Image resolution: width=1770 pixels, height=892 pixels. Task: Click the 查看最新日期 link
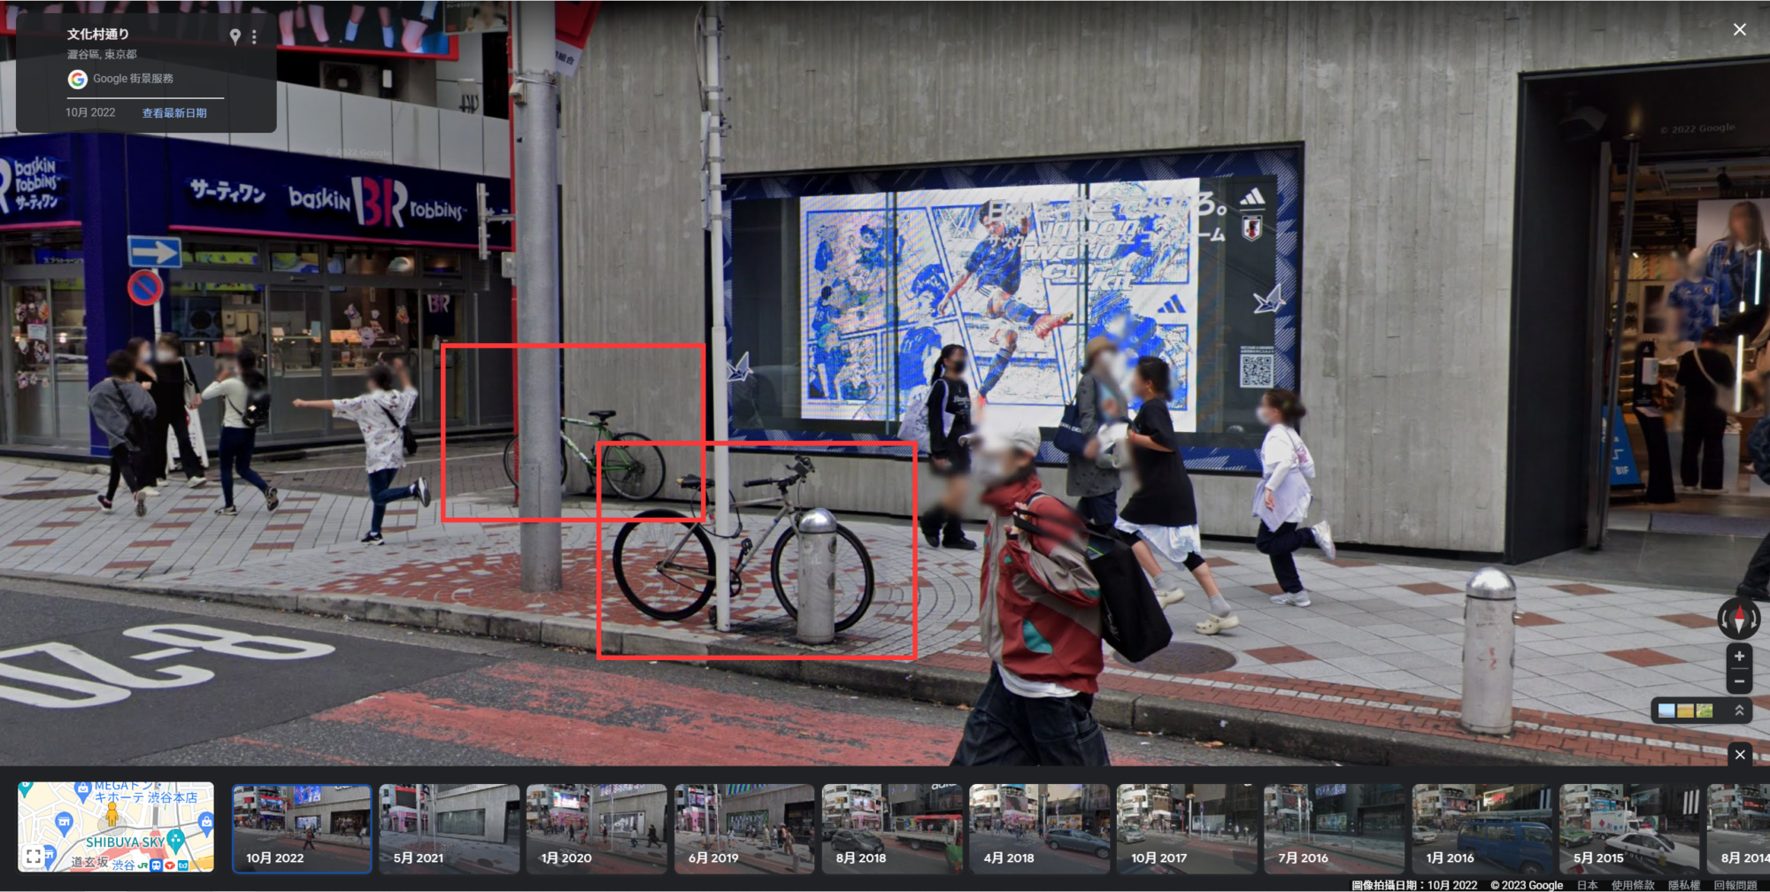click(174, 113)
